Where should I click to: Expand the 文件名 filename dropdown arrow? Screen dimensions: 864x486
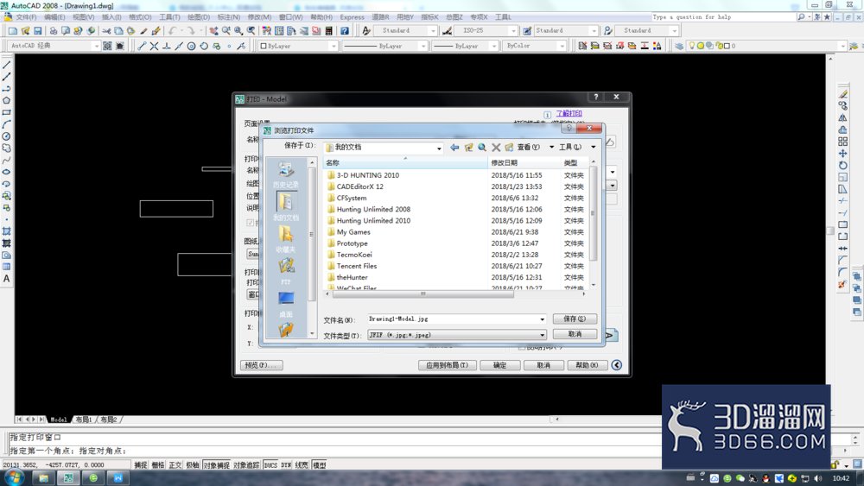point(543,319)
